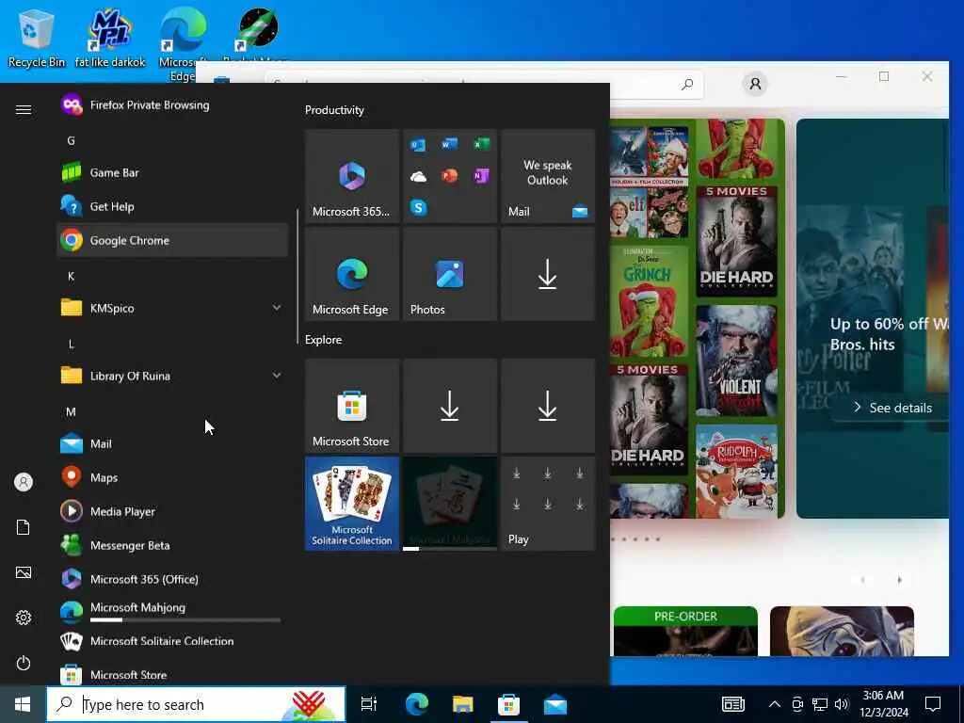Launch Media Player
Image resolution: width=964 pixels, height=723 pixels.
pos(172,511)
